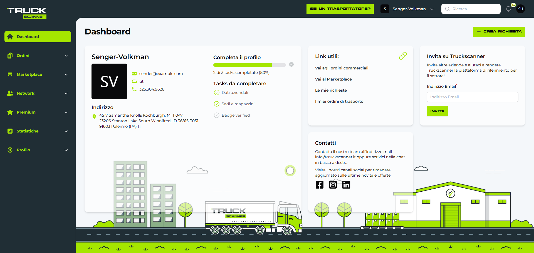Click the 325.304.9628 phone number

click(152, 89)
